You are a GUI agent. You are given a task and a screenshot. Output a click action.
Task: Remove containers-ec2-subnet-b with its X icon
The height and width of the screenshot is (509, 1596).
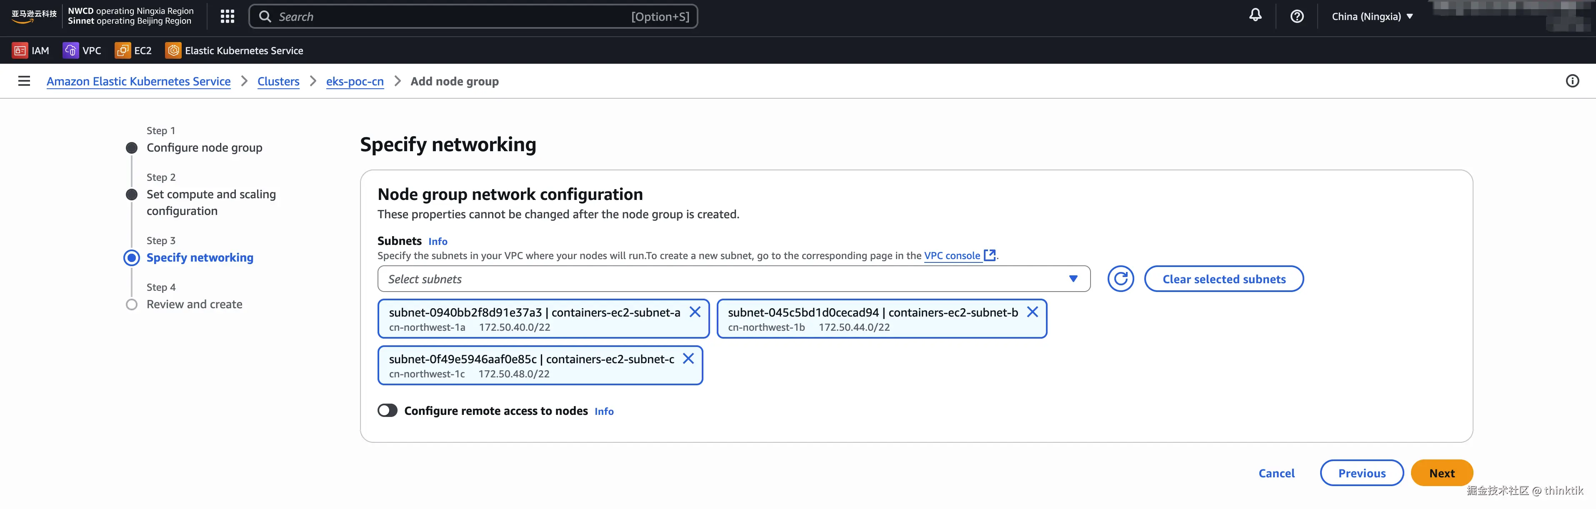click(x=1032, y=312)
